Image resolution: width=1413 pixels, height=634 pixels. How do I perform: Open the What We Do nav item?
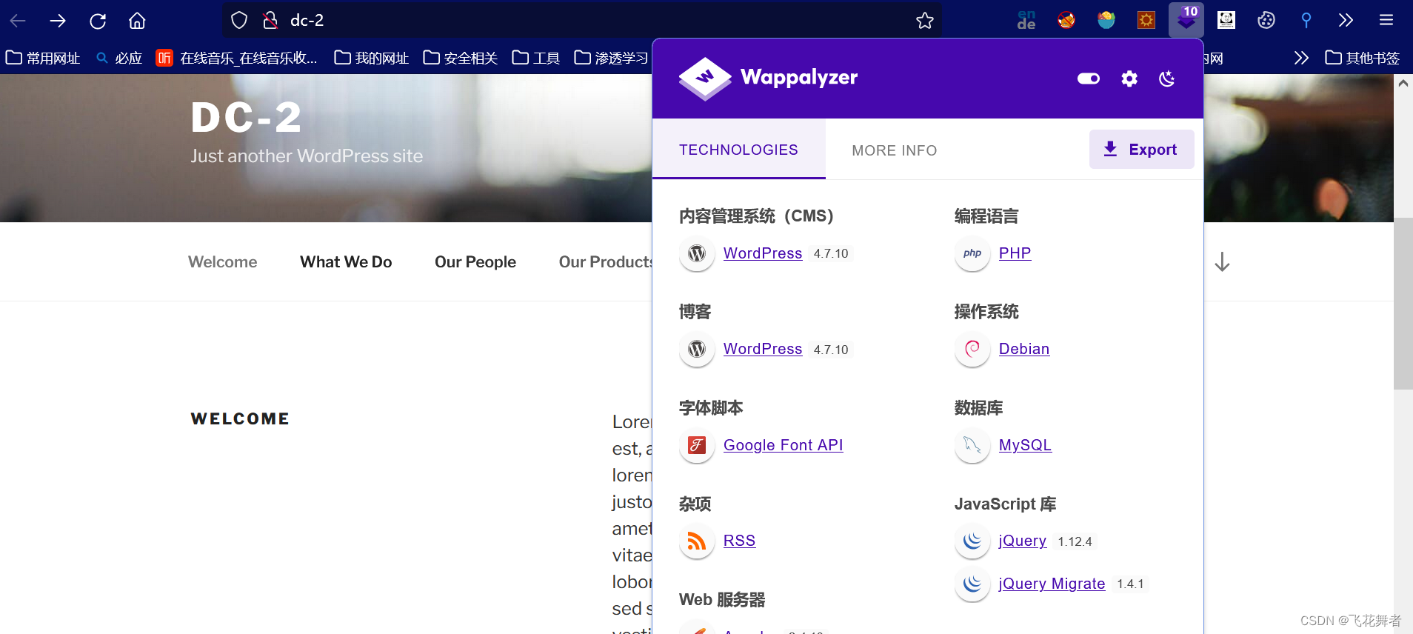coord(346,261)
